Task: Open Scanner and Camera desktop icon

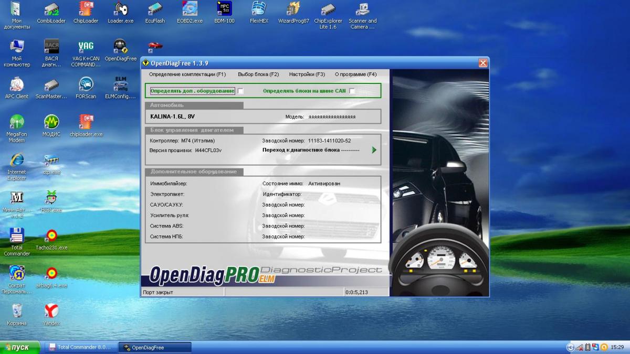Action: (x=362, y=16)
